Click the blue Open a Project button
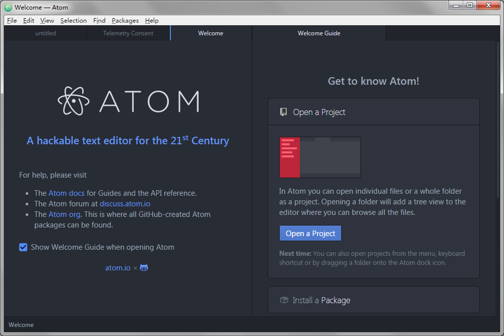The width and height of the screenshot is (504, 336). [310, 233]
